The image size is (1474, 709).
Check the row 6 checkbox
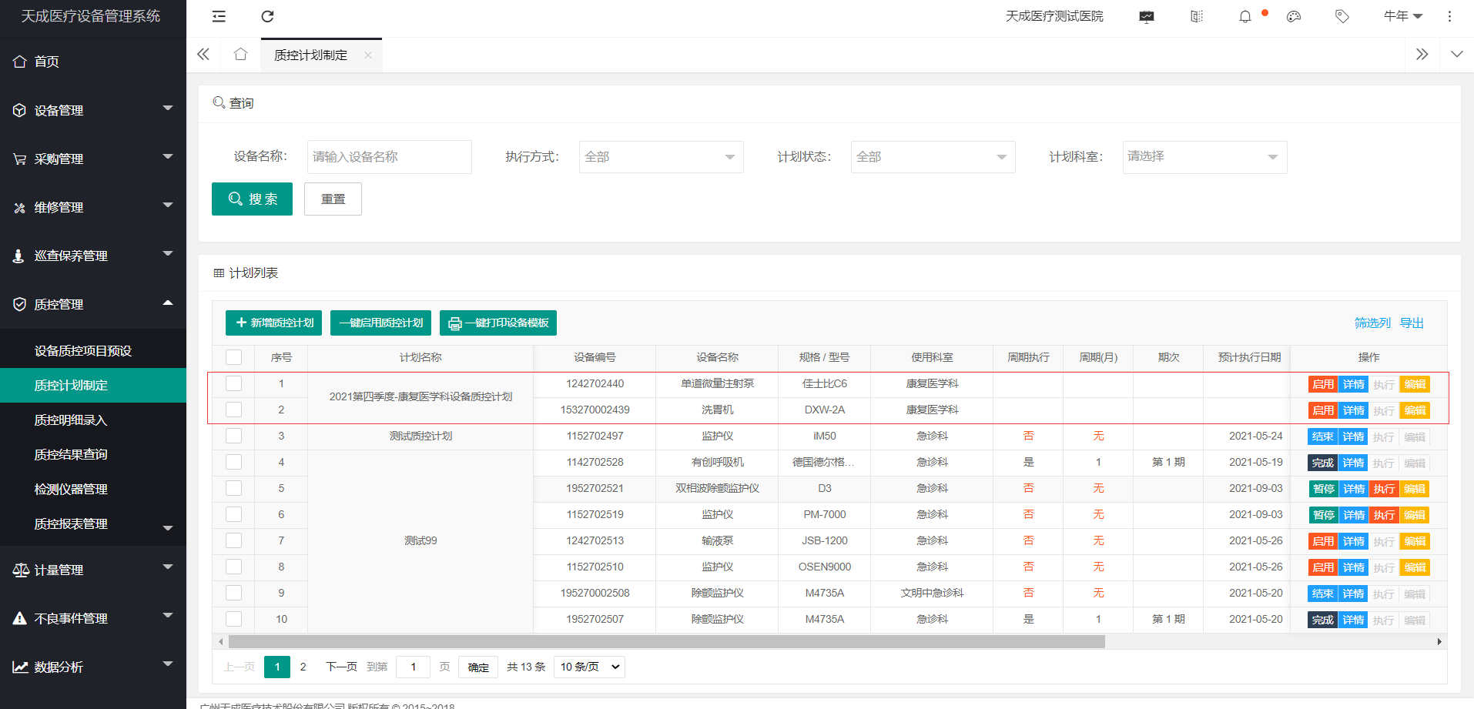pyautogui.click(x=234, y=514)
